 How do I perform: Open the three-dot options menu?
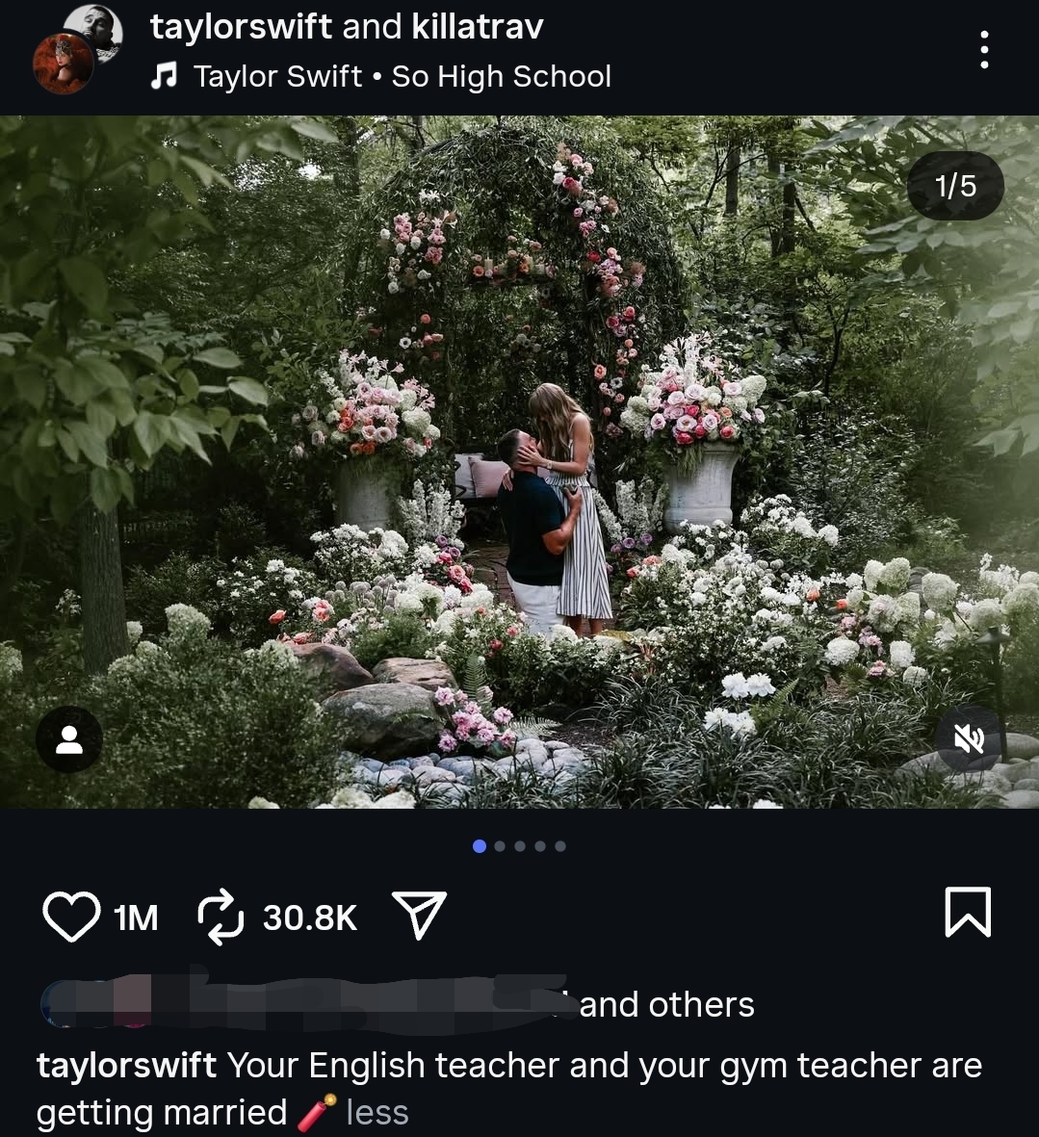point(984,49)
